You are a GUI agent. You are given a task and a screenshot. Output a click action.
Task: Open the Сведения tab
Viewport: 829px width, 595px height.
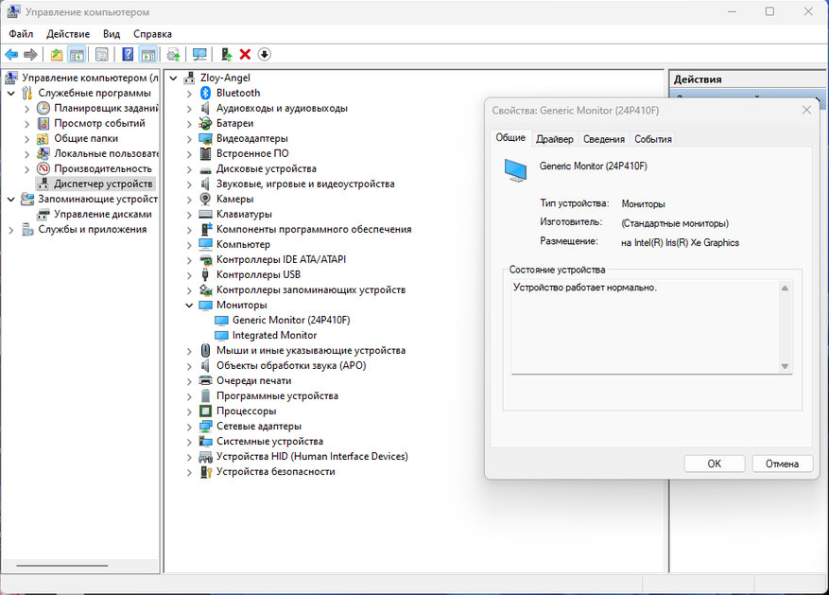(603, 139)
